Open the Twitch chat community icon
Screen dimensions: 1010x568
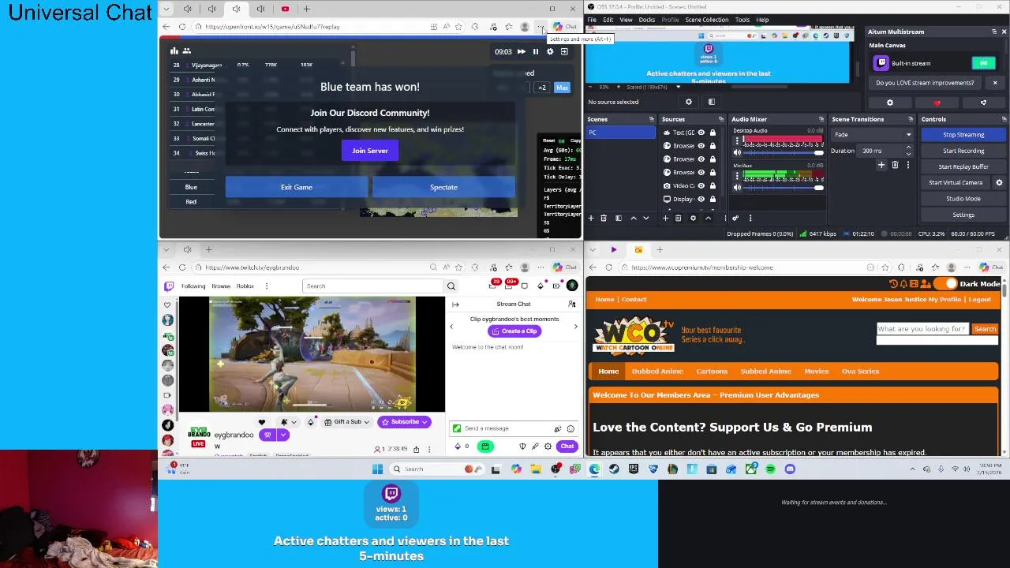(572, 304)
